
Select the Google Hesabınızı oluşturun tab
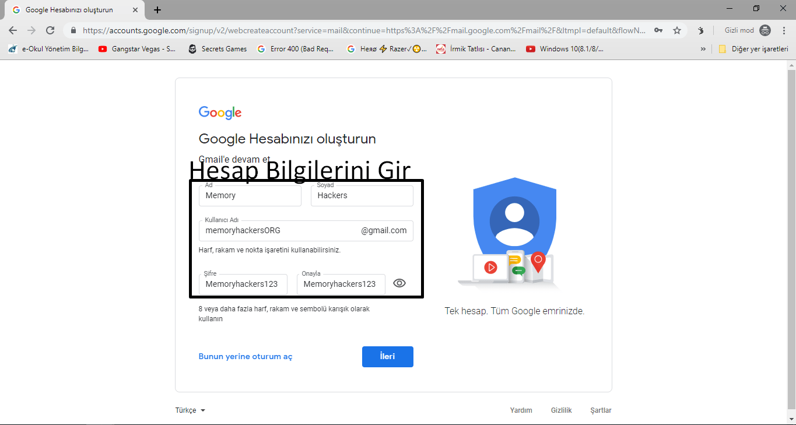(75, 10)
